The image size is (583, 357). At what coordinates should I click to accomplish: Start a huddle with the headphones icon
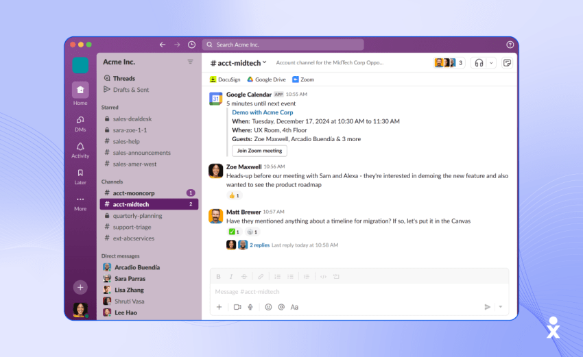(479, 63)
